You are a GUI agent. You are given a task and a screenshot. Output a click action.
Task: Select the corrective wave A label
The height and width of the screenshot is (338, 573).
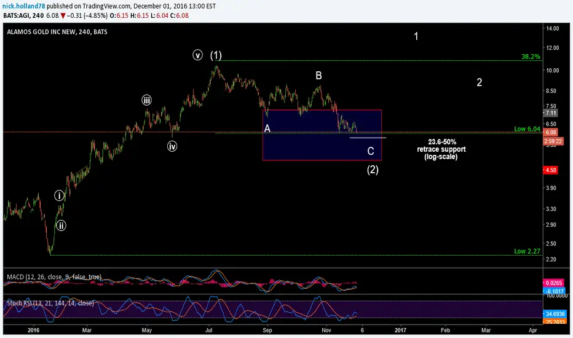click(267, 128)
